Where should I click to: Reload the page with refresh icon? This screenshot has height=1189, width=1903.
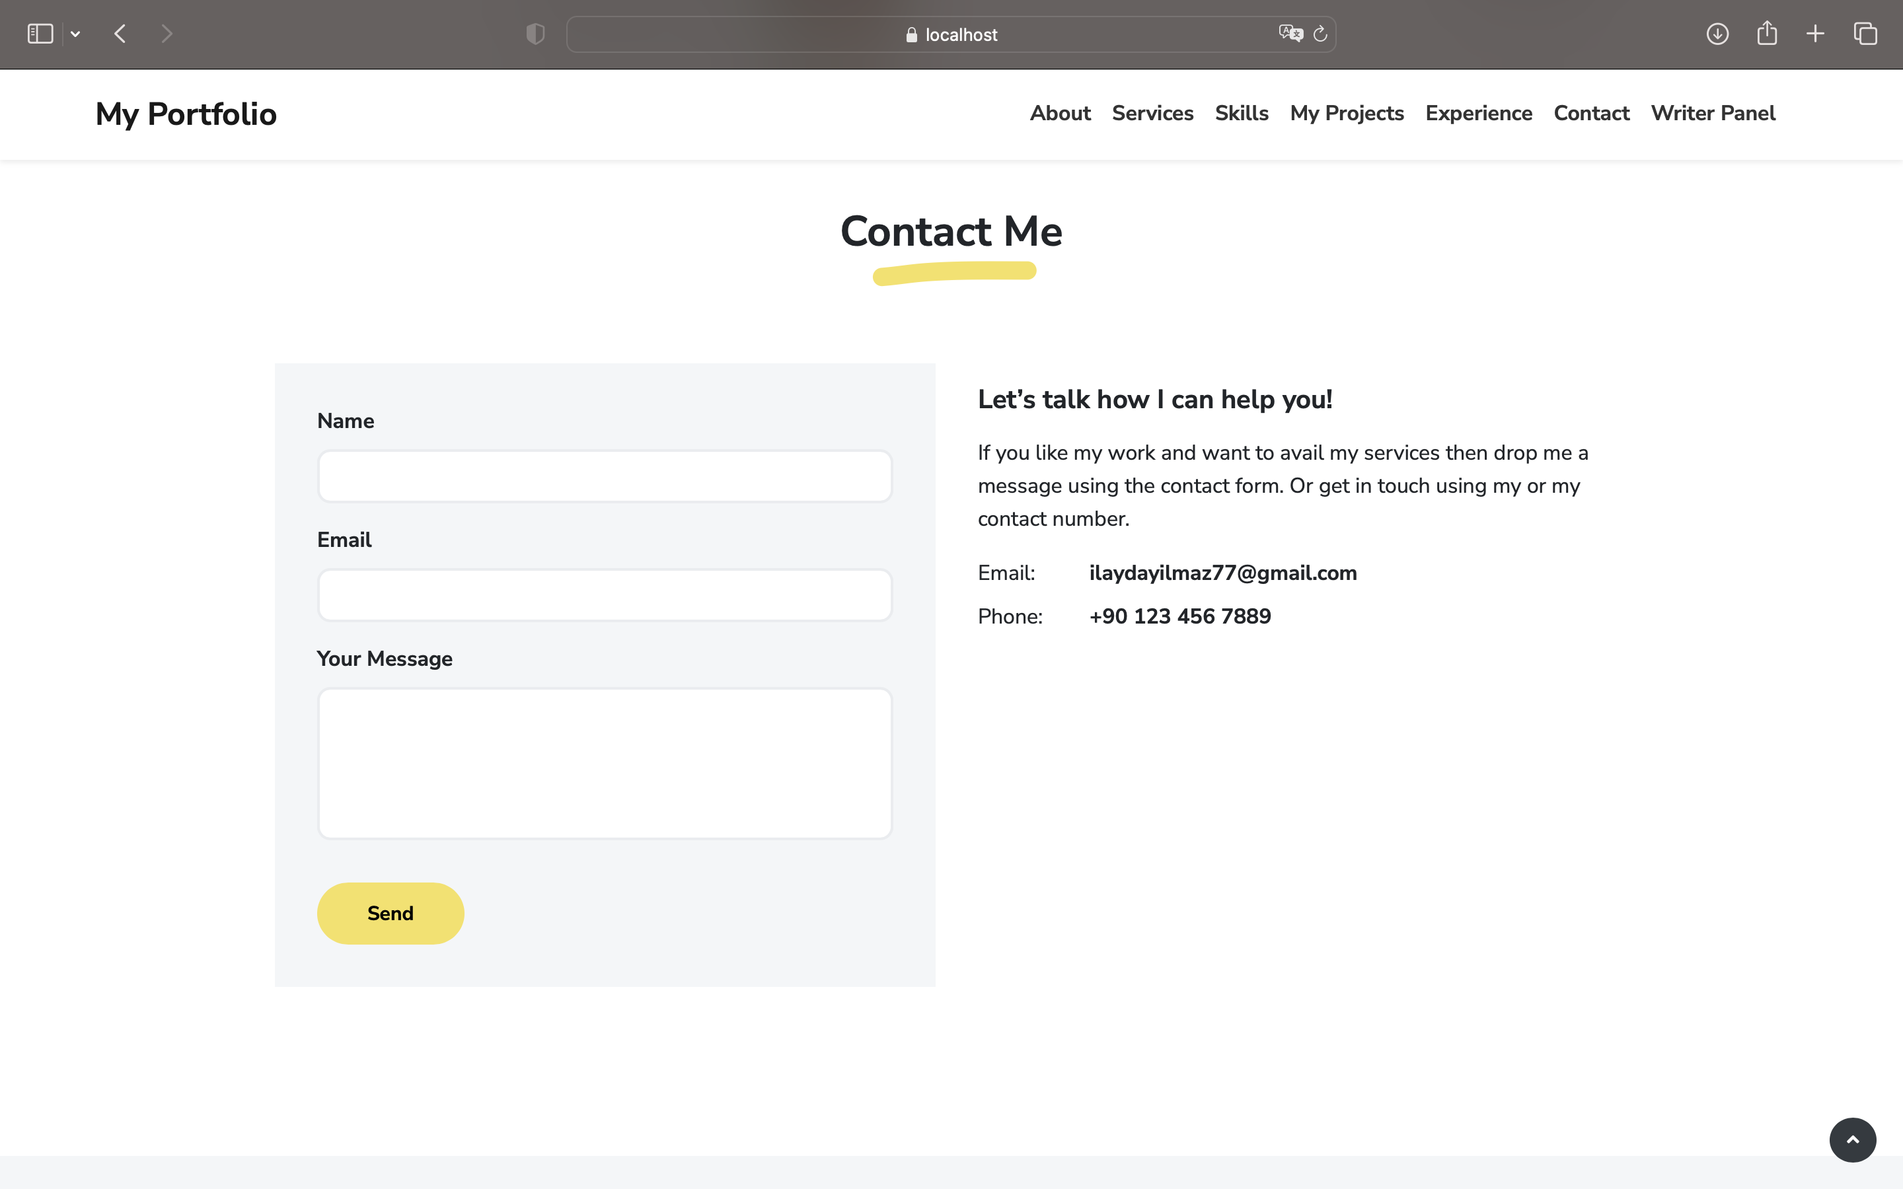(1320, 34)
